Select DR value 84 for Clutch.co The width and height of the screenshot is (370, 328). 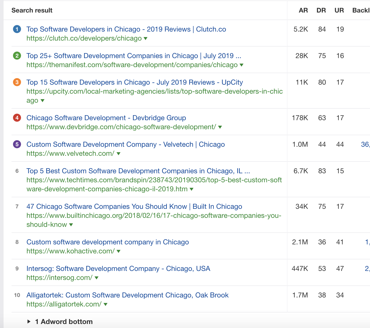(322, 29)
